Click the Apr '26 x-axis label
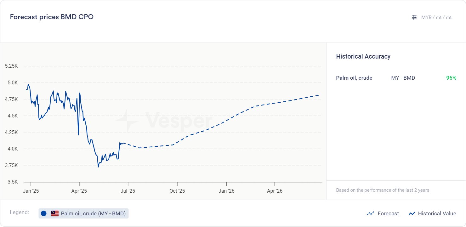 tap(275, 191)
